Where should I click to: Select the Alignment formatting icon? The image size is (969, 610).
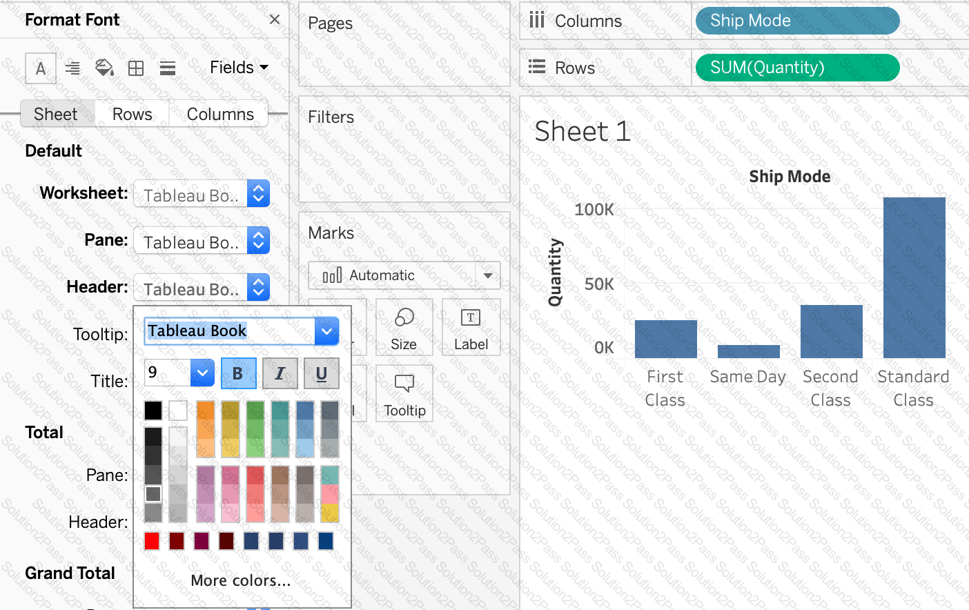click(72, 68)
